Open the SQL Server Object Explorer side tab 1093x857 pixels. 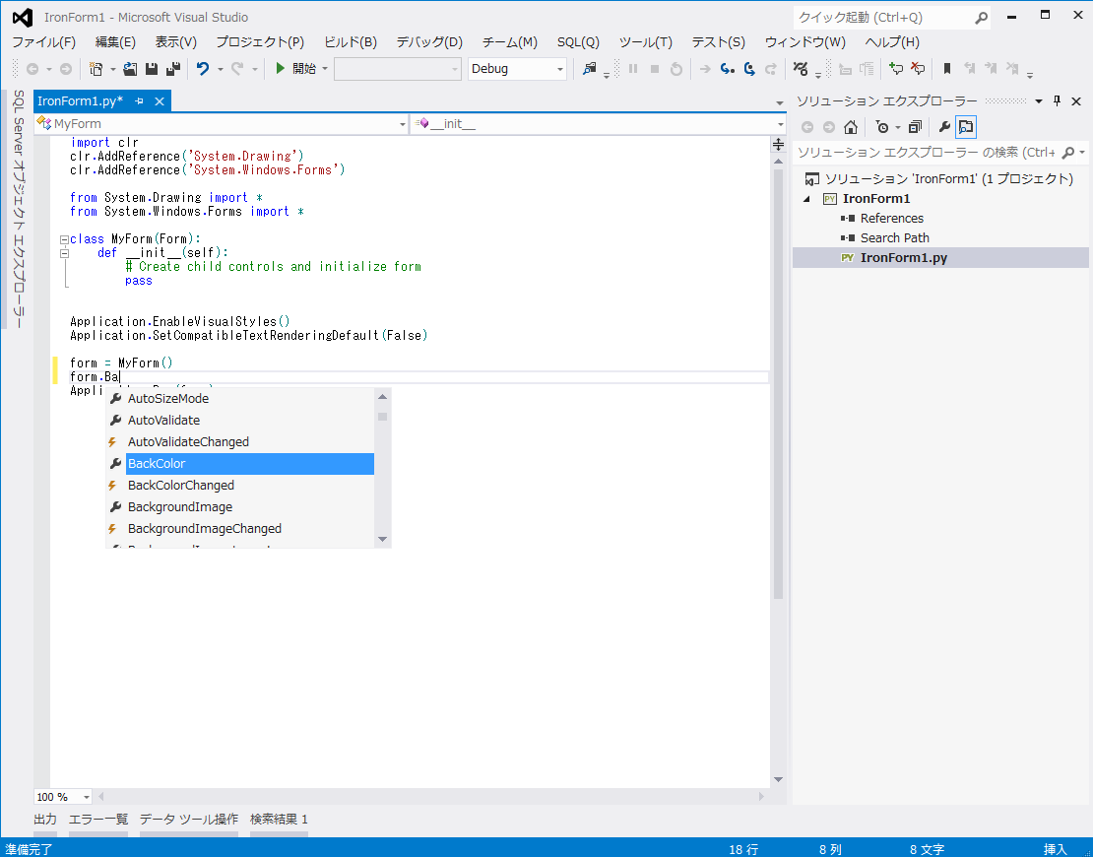tap(19, 209)
